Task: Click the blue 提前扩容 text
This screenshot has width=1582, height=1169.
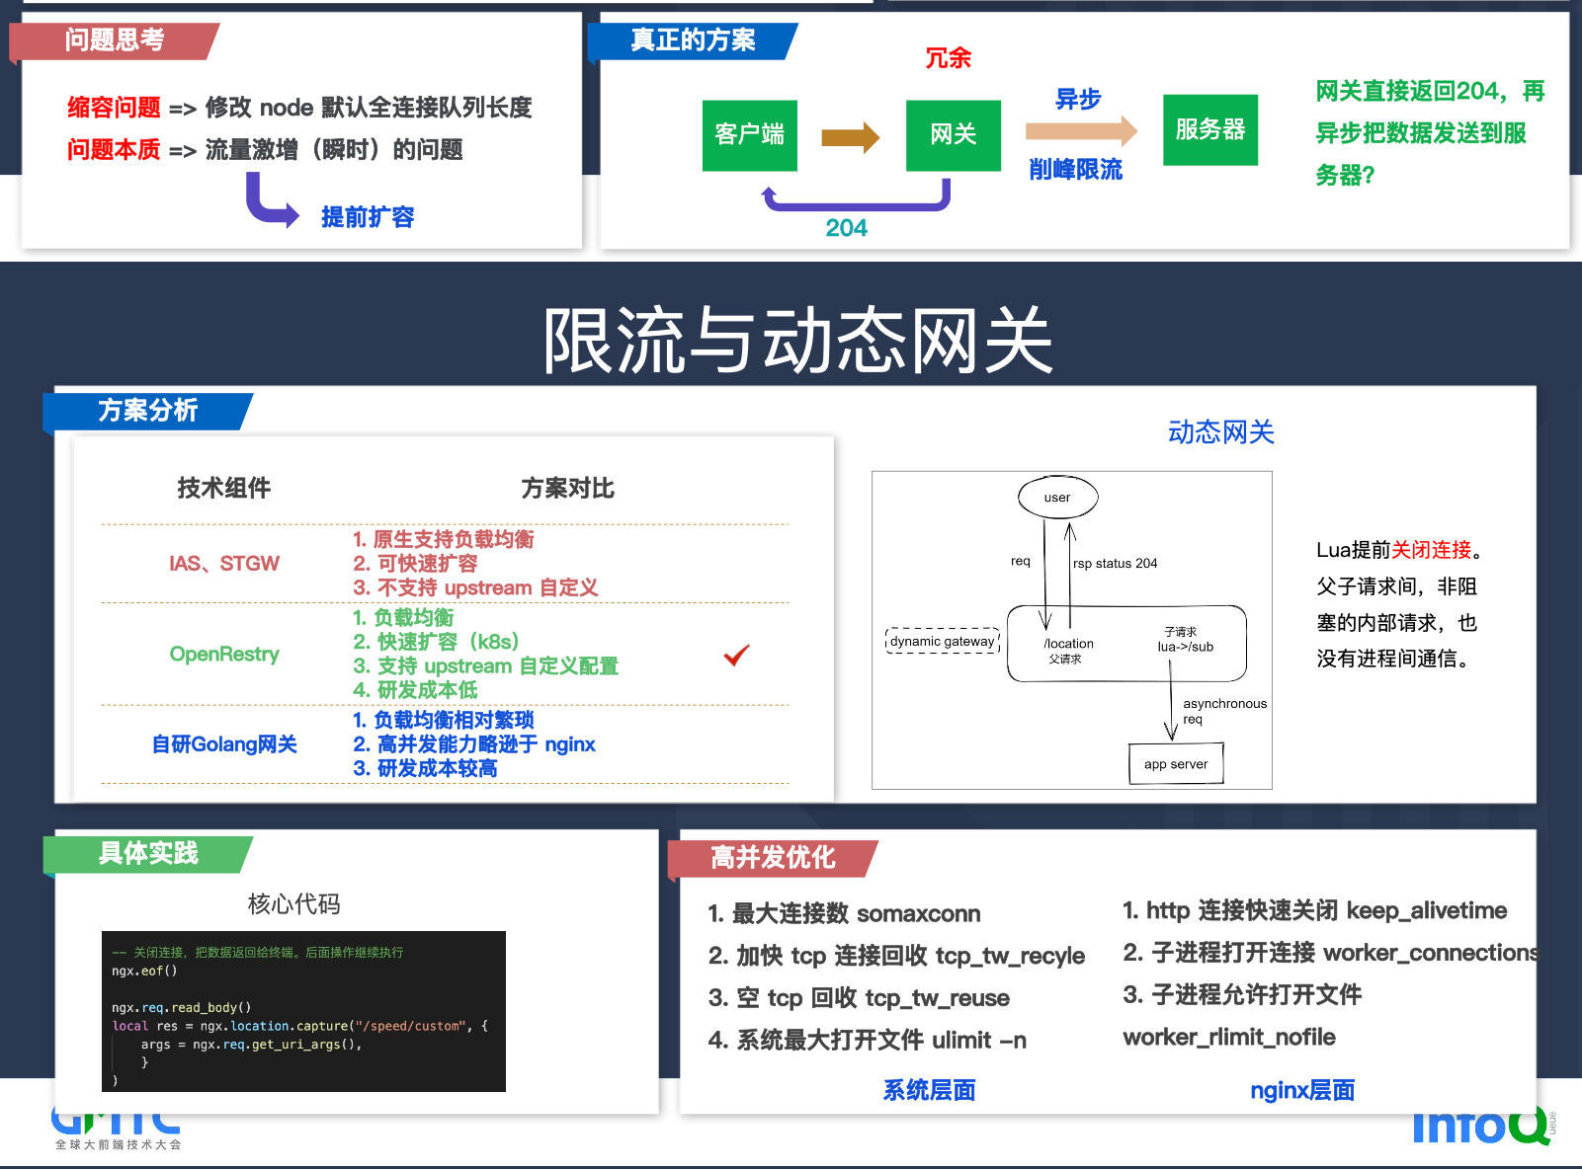Action: click(x=367, y=217)
